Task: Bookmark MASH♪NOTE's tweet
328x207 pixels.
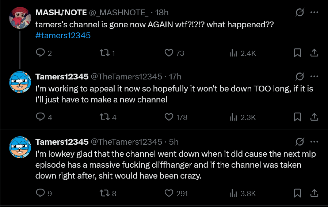Action: pos(298,53)
